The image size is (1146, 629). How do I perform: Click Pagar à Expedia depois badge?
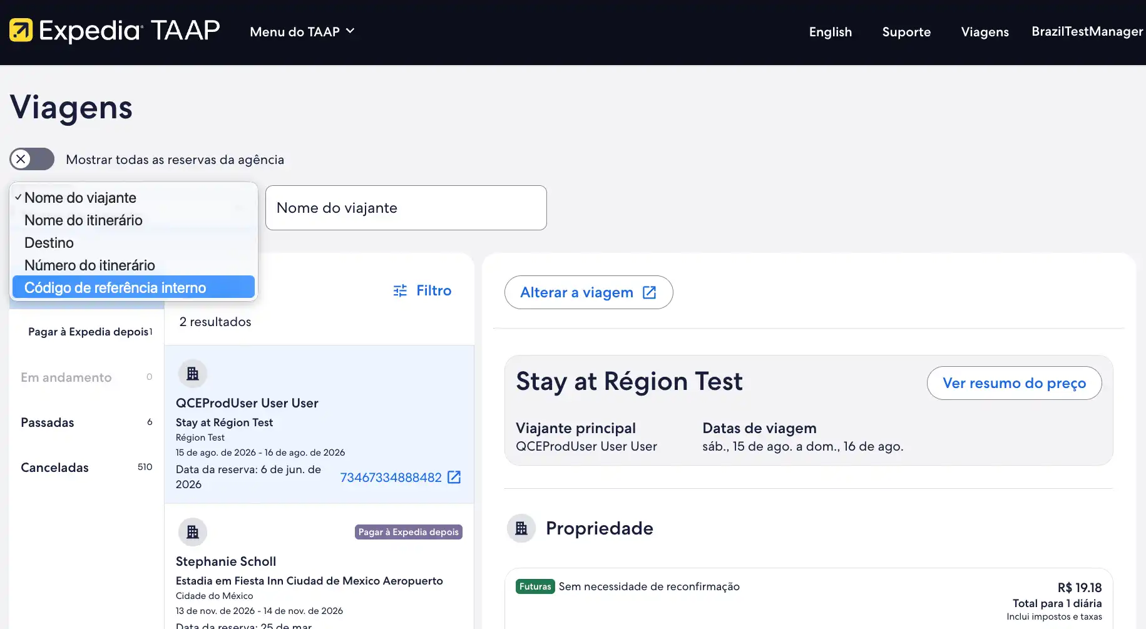[409, 532]
